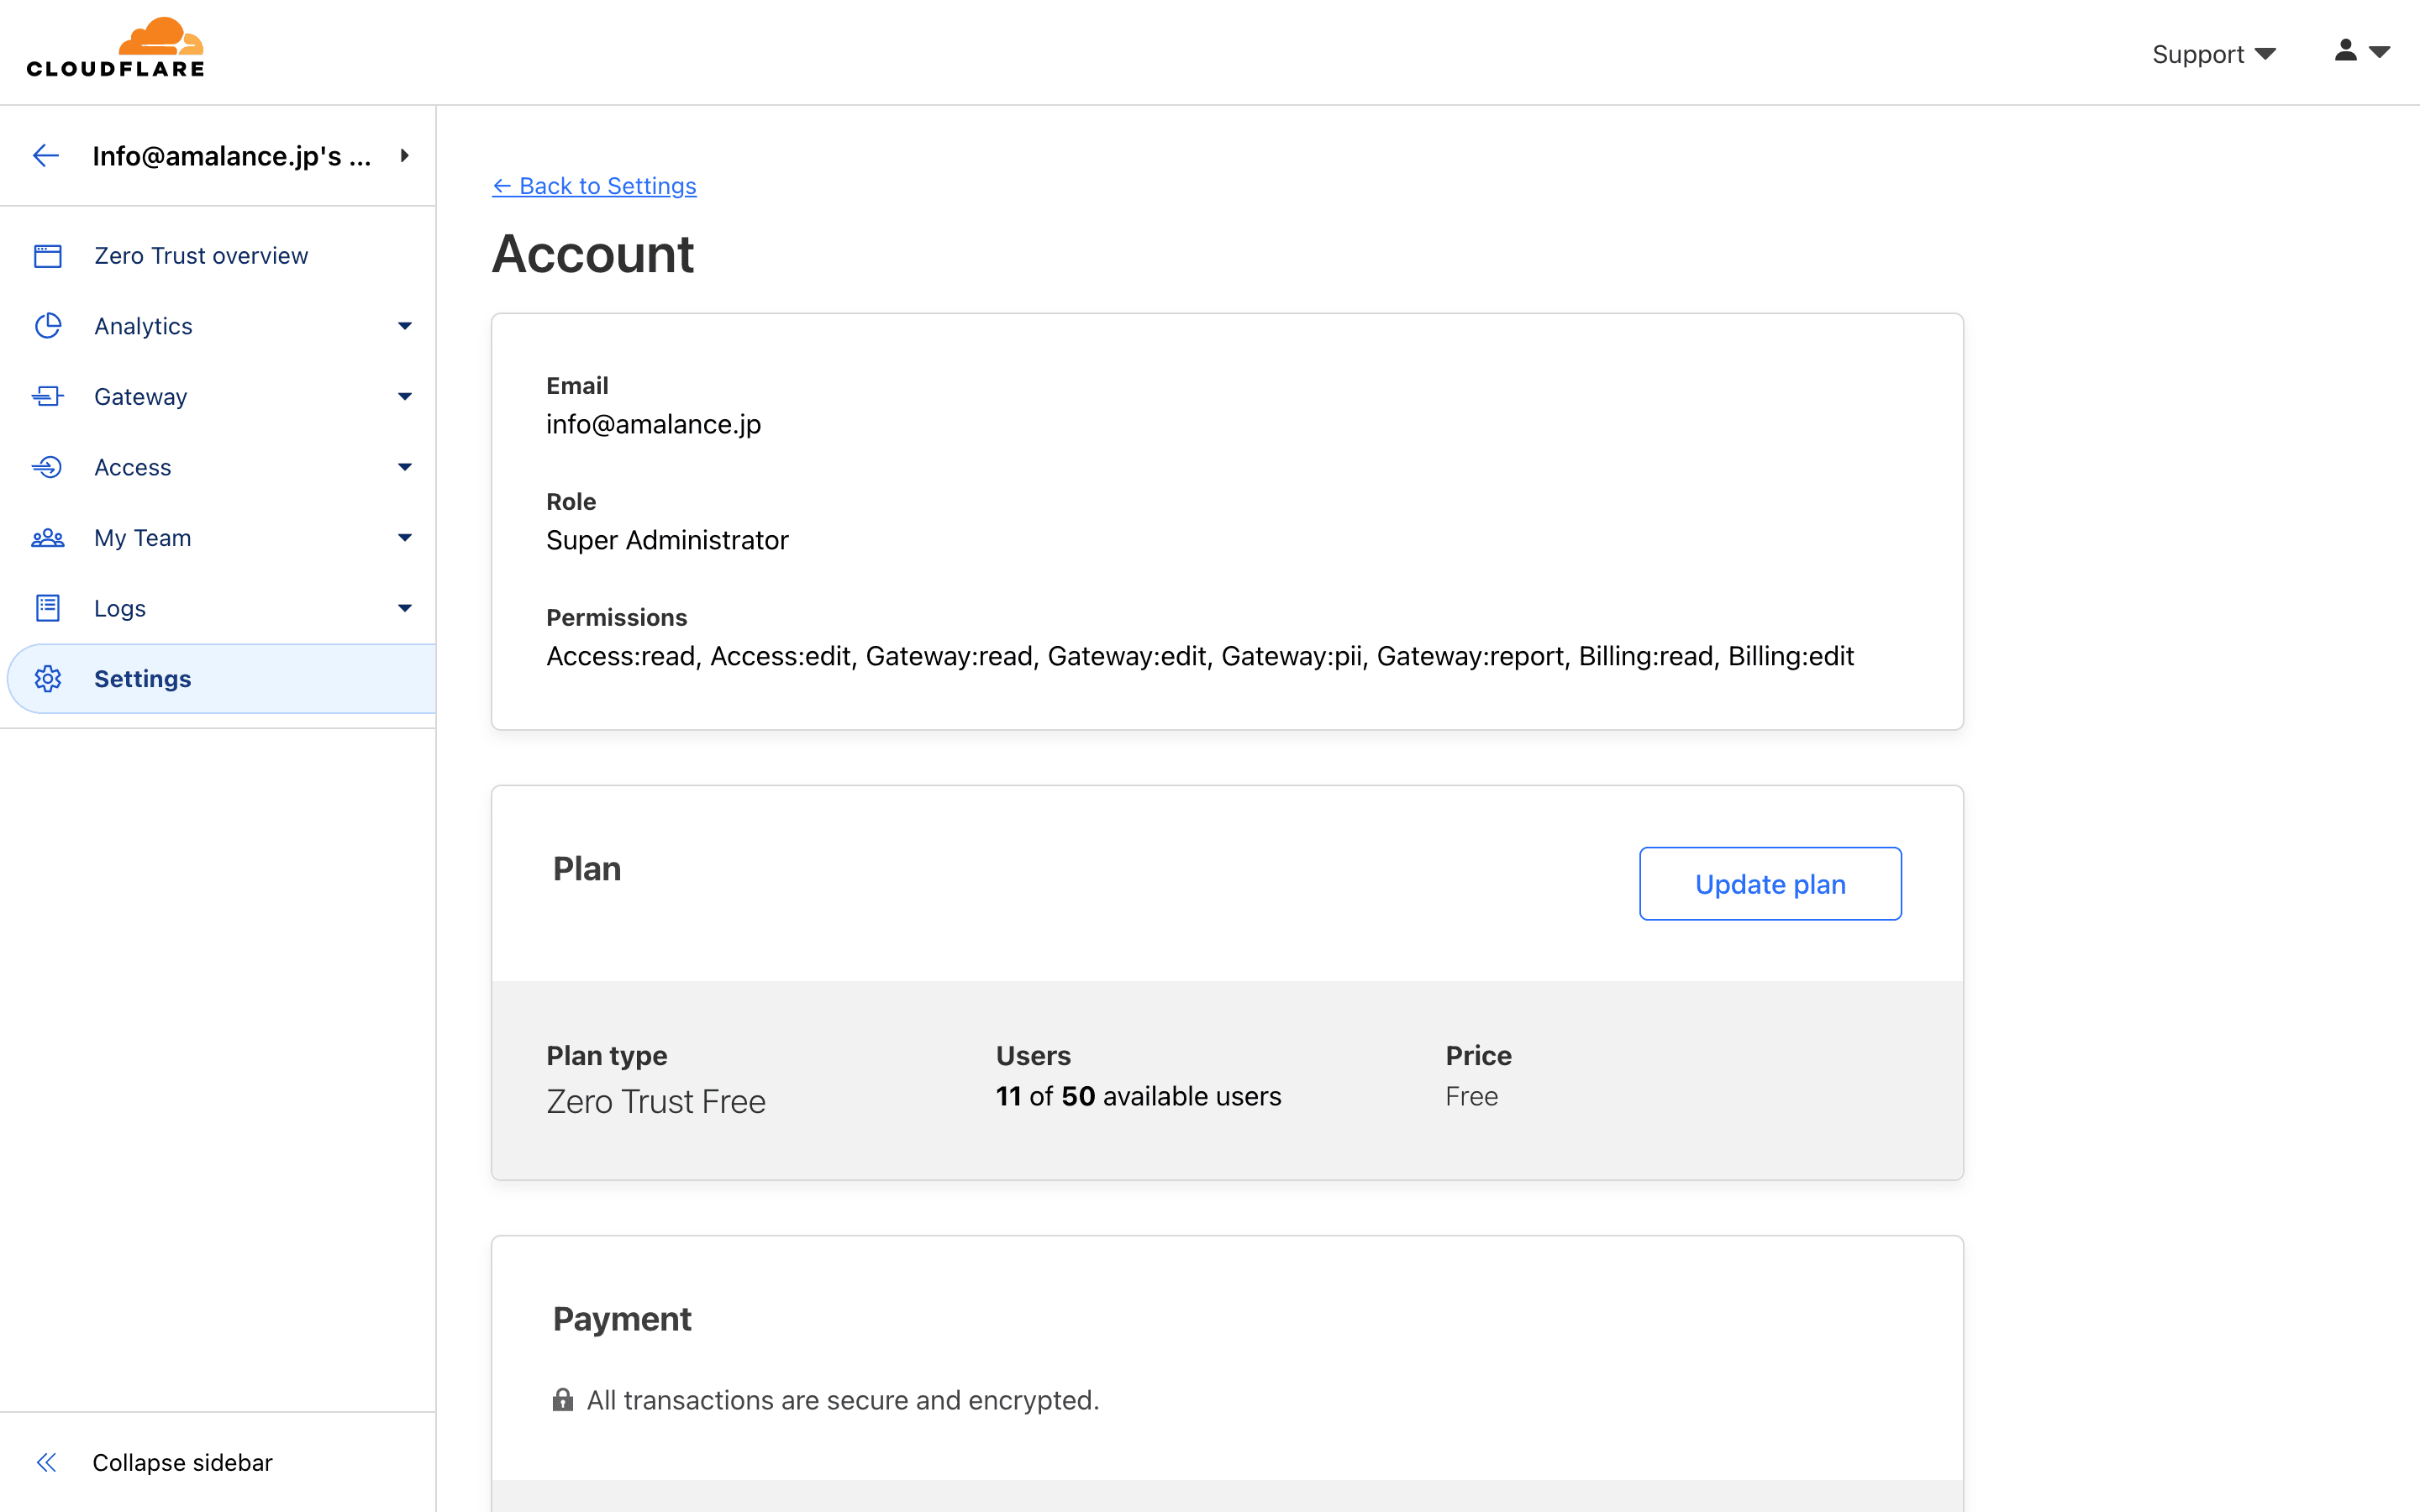Click the back arrow beside account name

[46, 155]
